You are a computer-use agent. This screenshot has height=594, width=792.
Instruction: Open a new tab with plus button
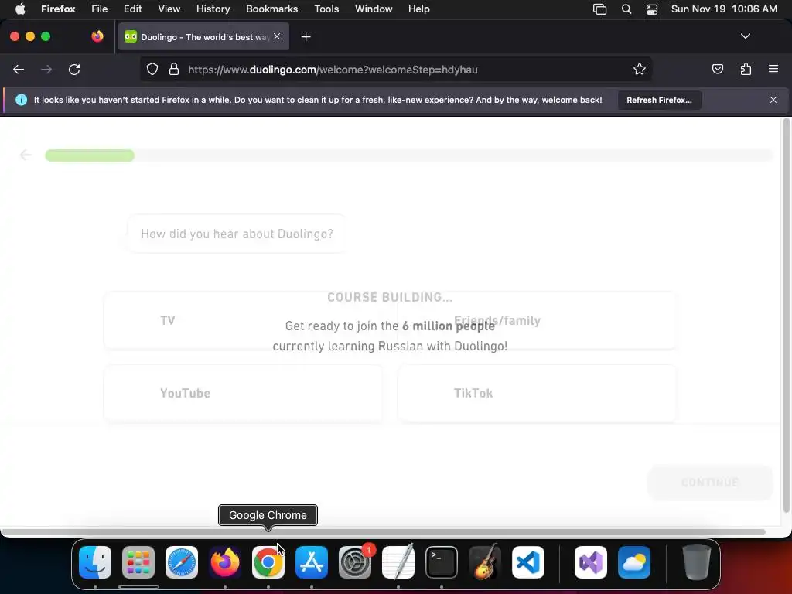[x=306, y=37]
